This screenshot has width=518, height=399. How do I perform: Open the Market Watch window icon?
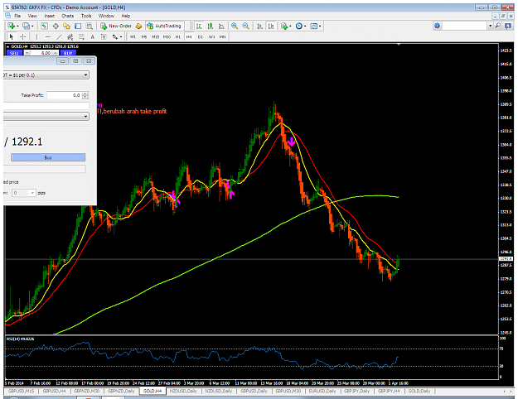44,26
